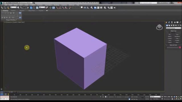Open the Layer Manager
182x102 pixels.
point(92,8)
